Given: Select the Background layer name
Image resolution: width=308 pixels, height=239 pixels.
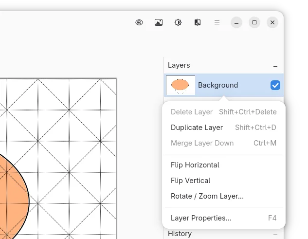Looking at the screenshot, I should pos(218,85).
